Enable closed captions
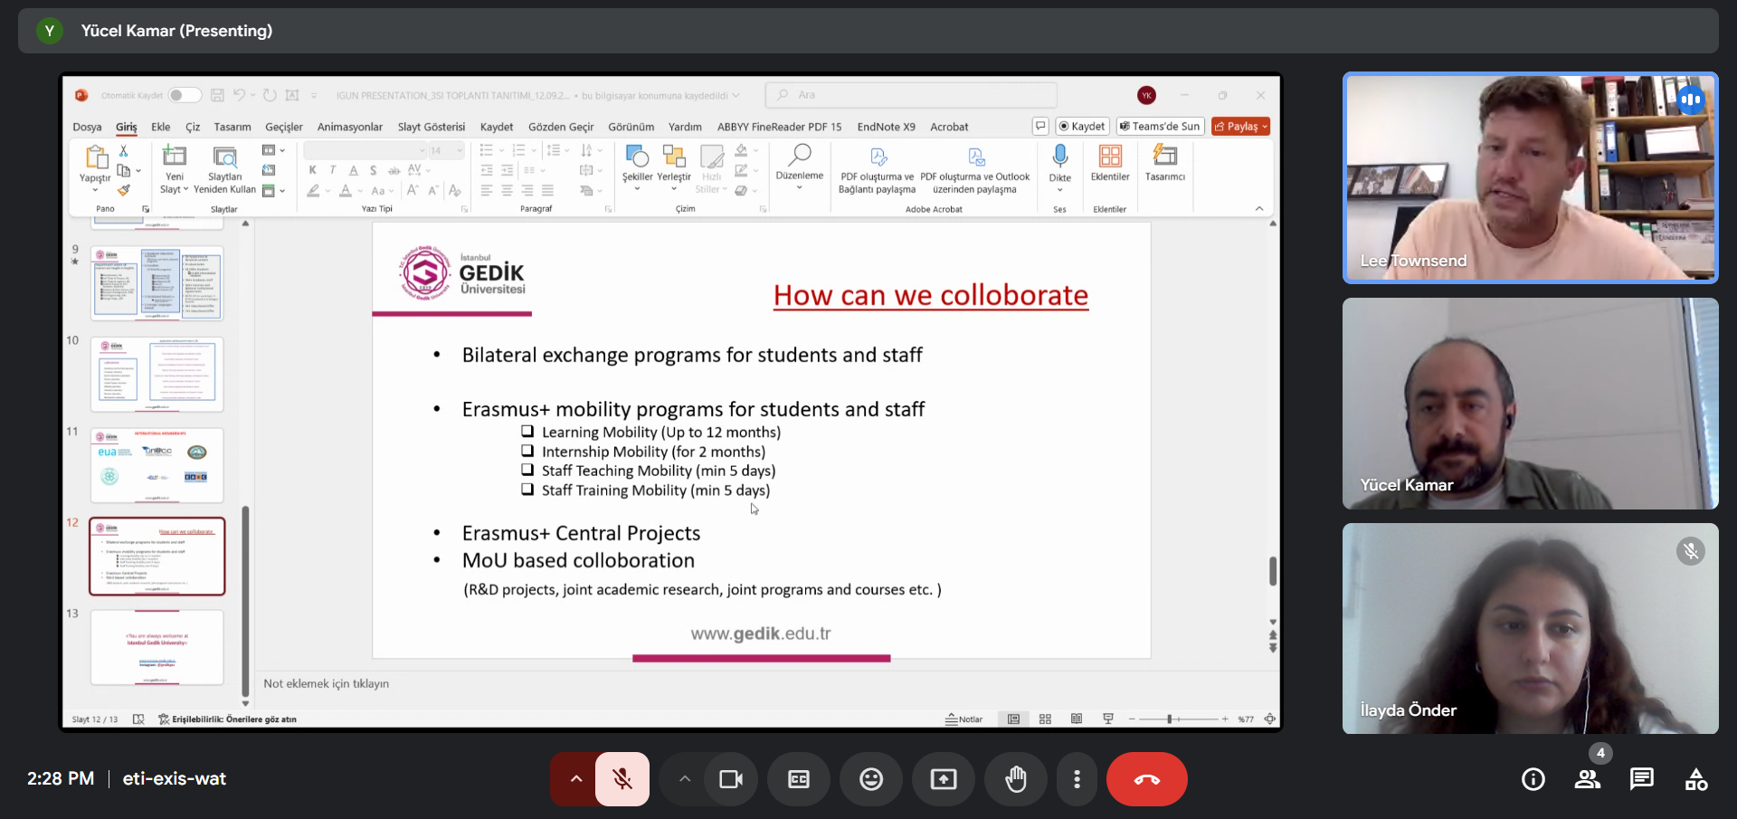The height and width of the screenshot is (819, 1737). (x=799, y=779)
